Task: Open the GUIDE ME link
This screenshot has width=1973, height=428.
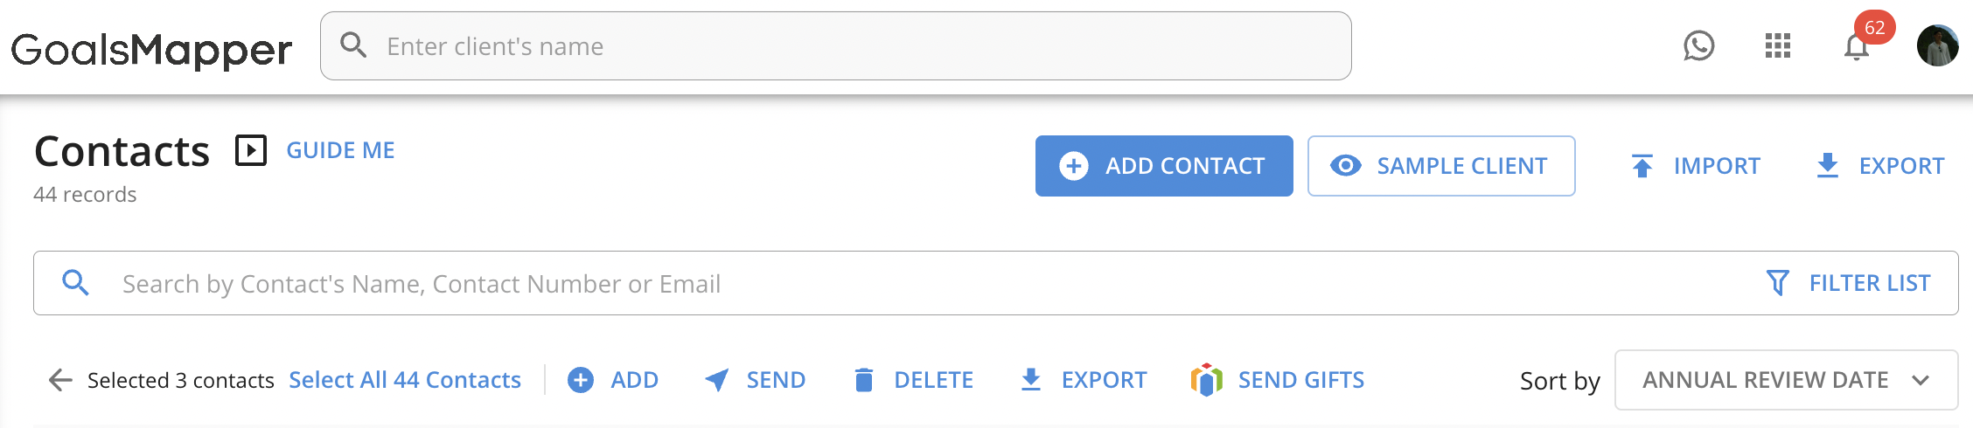Action: coord(340,150)
